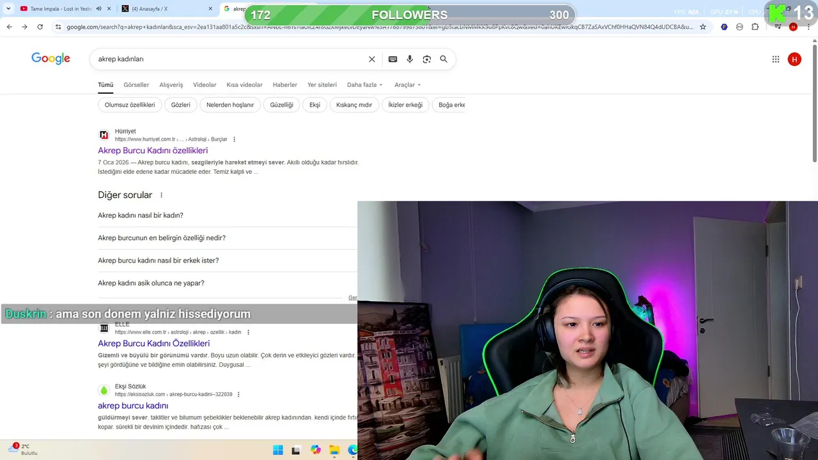
Task: Go back to the previous page
Action: click(9, 27)
